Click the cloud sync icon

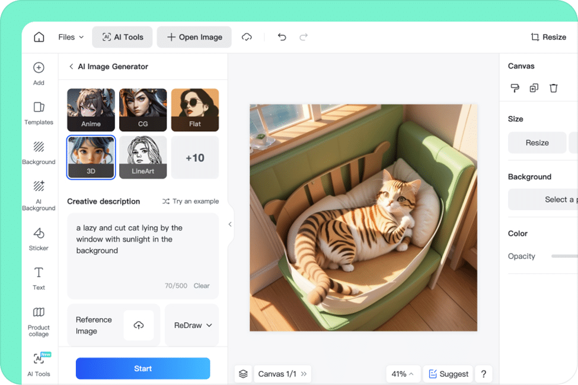pyautogui.click(x=247, y=37)
